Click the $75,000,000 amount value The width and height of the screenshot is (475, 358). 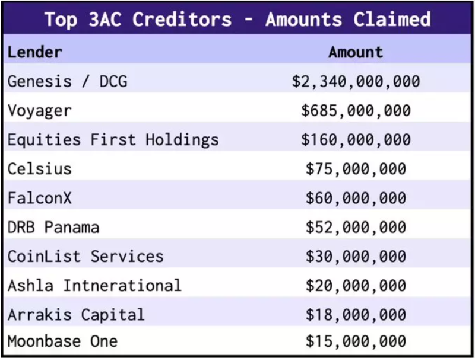click(x=356, y=169)
